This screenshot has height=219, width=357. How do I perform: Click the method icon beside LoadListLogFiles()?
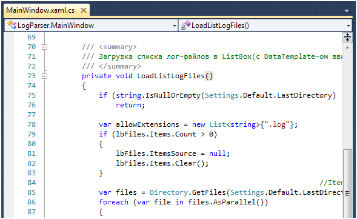pos(185,25)
